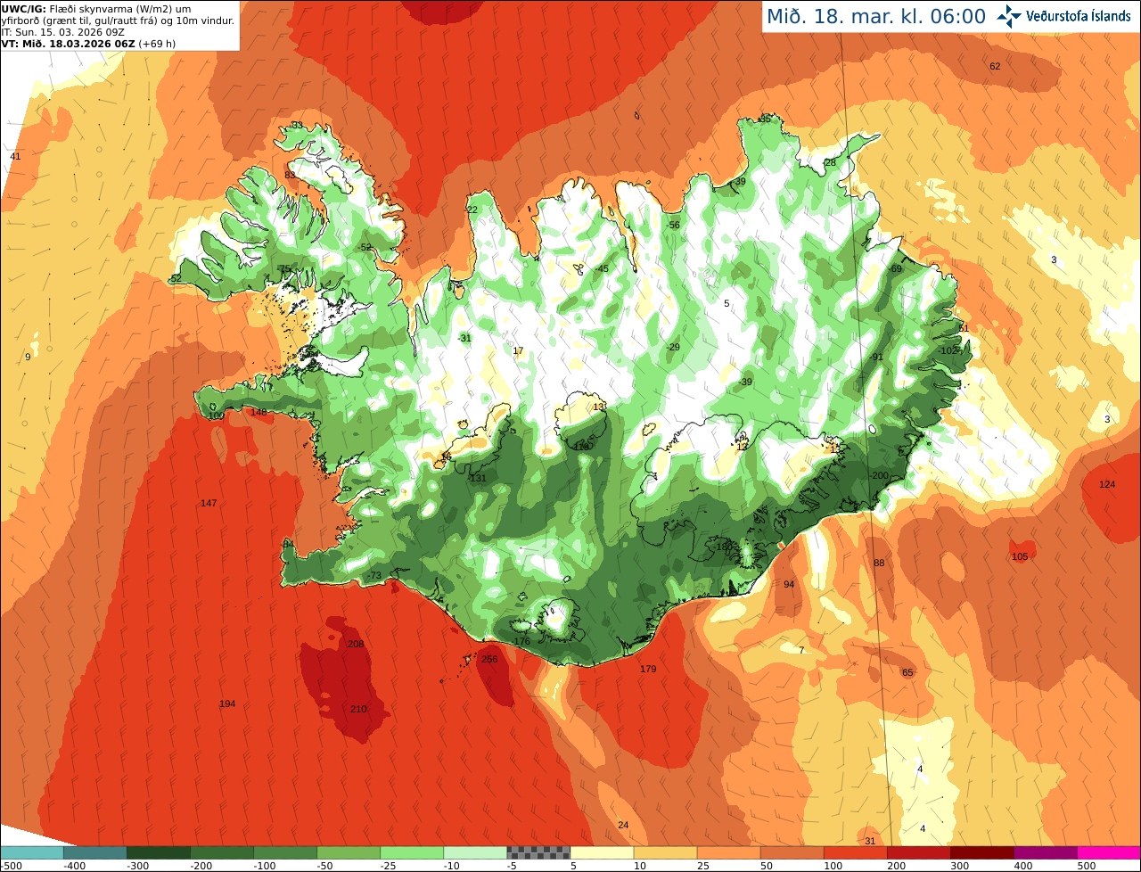
Task: Click the -52 value in the Westfjords
Action: (364, 247)
